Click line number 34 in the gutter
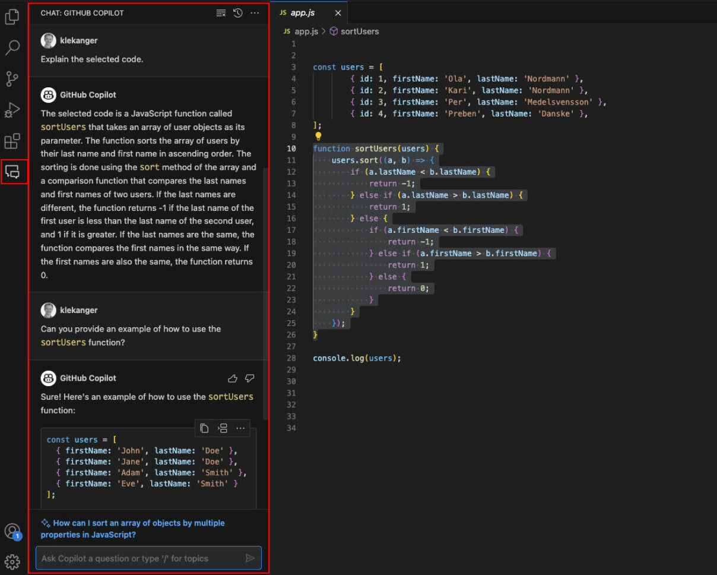717x575 pixels. tap(291, 428)
